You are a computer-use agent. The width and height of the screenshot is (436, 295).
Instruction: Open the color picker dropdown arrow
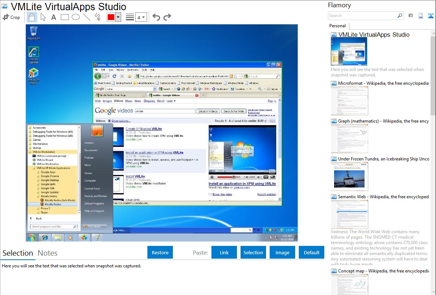(118, 17)
